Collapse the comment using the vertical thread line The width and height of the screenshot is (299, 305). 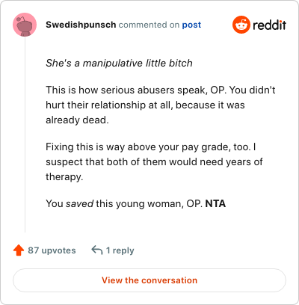(25, 135)
